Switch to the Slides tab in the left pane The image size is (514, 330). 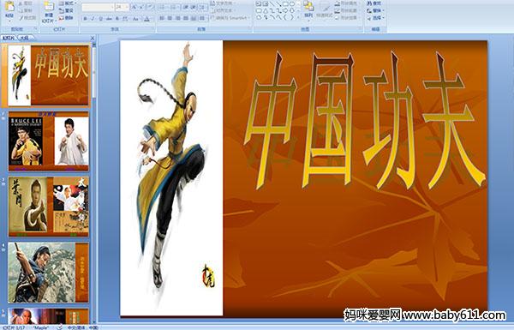9,38
